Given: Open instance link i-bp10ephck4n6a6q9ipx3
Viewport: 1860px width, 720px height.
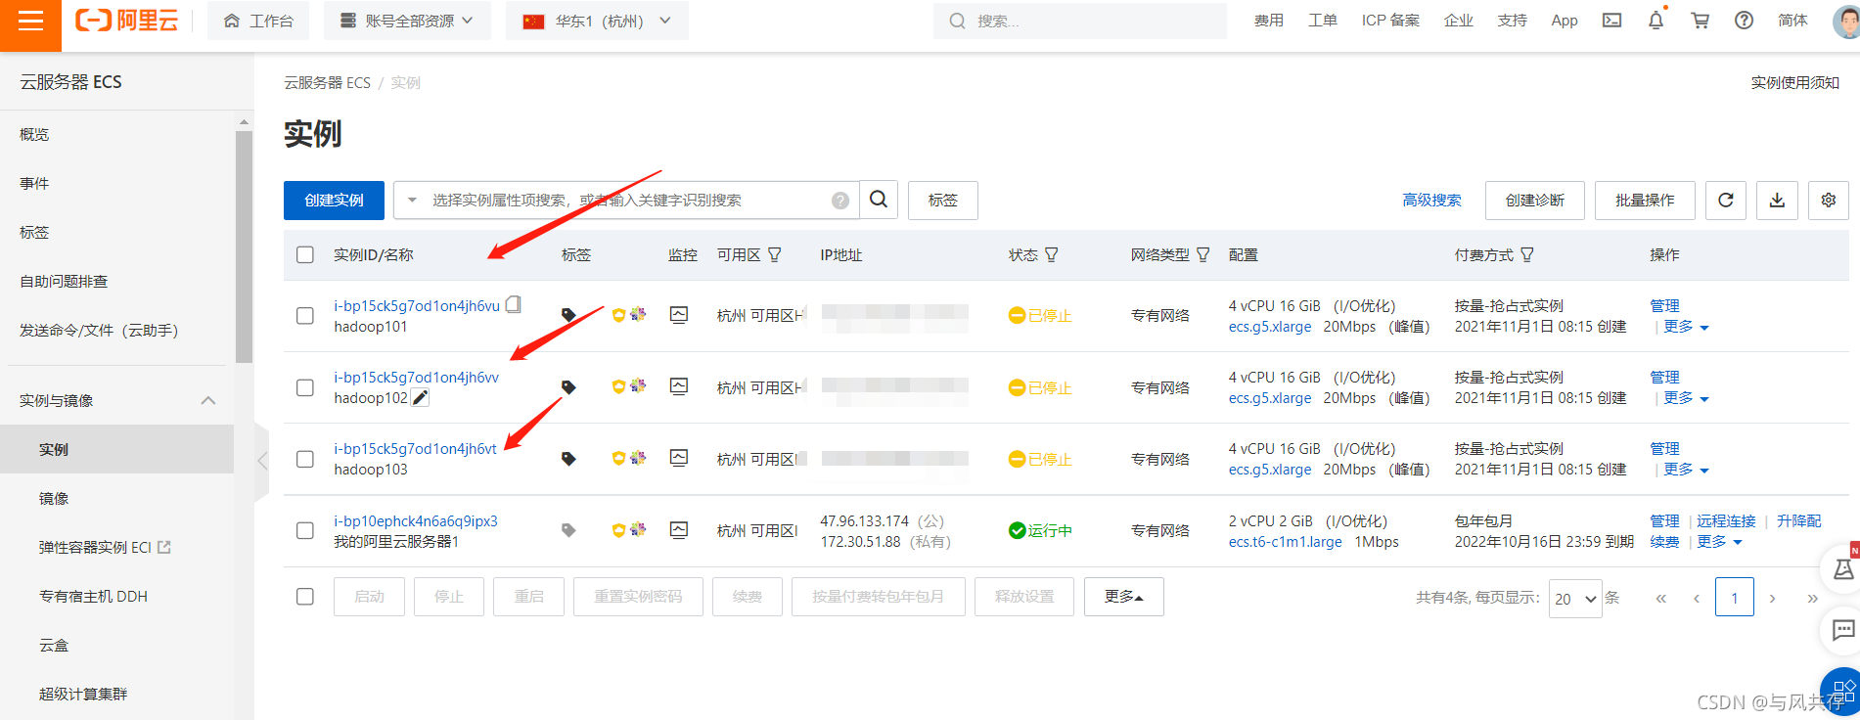Looking at the screenshot, I should [416, 521].
